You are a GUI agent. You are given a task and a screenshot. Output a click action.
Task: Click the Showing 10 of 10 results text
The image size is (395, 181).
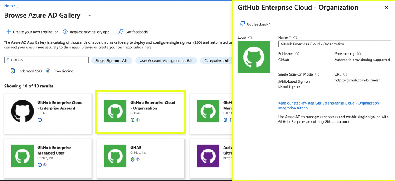[29, 86]
